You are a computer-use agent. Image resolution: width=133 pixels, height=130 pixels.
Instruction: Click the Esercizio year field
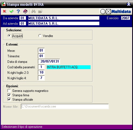click(126, 18)
